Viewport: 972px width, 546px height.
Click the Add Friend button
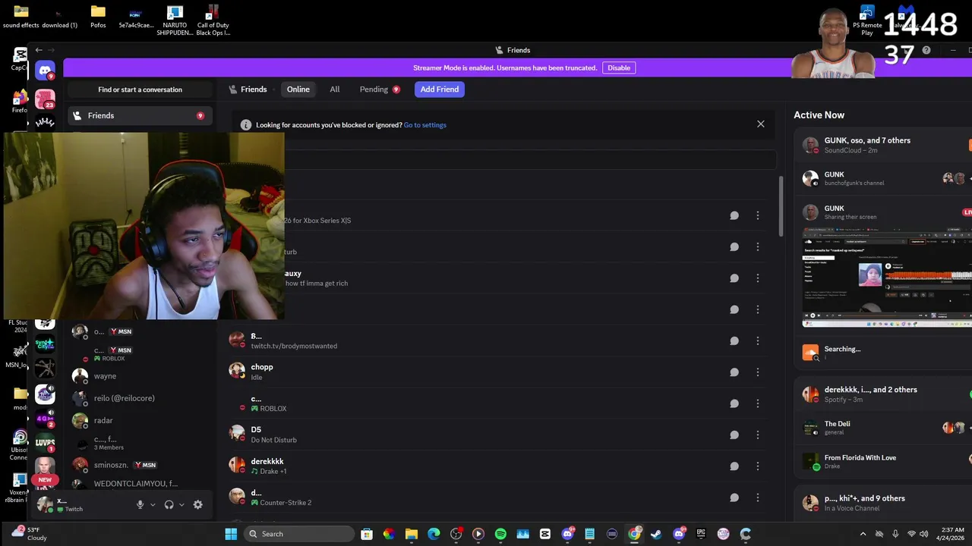pyautogui.click(x=440, y=89)
